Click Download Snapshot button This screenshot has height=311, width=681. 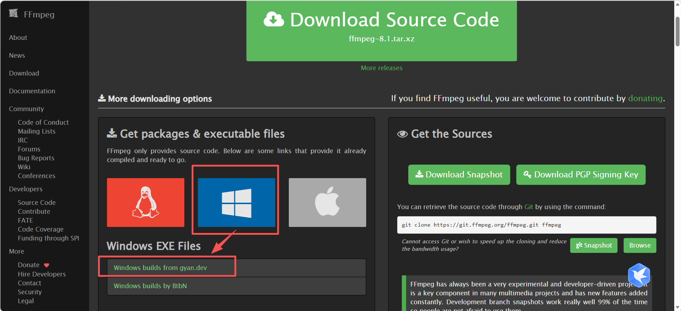[x=459, y=175]
